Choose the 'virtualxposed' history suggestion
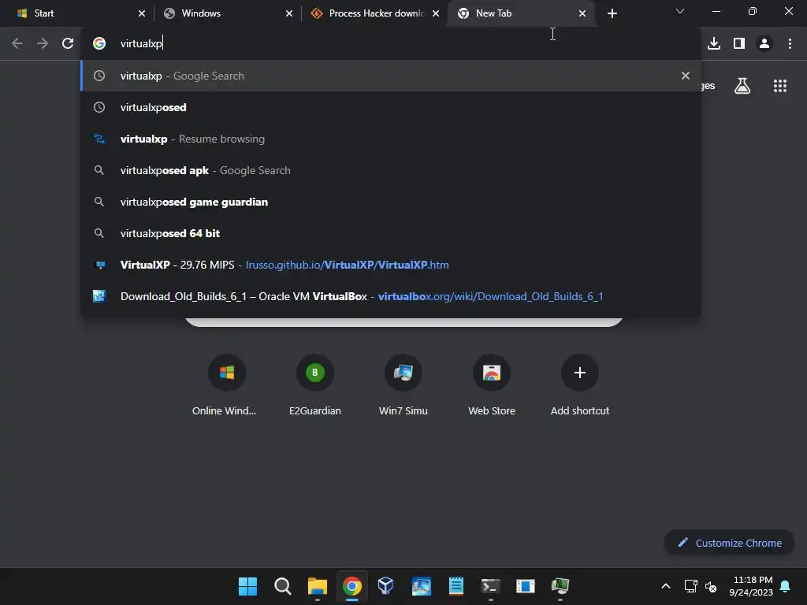This screenshot has height=605, width=807. [390, 107]
